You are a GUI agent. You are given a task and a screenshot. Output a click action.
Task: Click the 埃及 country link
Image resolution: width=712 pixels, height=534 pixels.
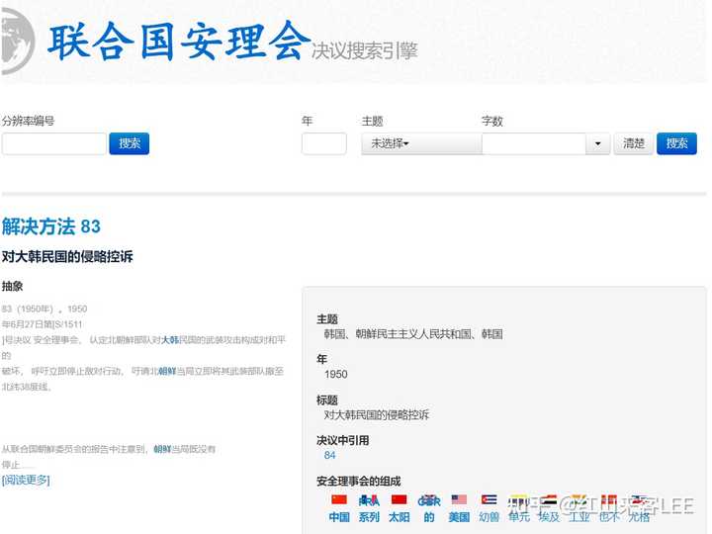click(549, 517)
